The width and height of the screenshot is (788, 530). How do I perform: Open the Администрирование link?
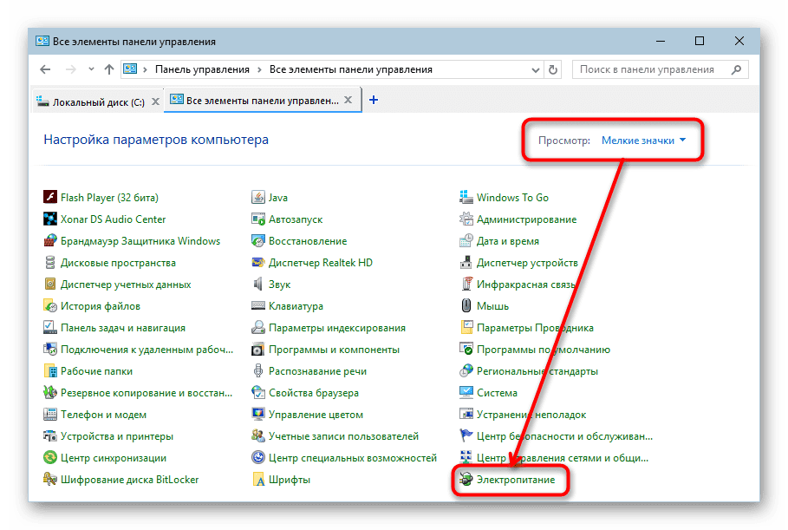527,219
